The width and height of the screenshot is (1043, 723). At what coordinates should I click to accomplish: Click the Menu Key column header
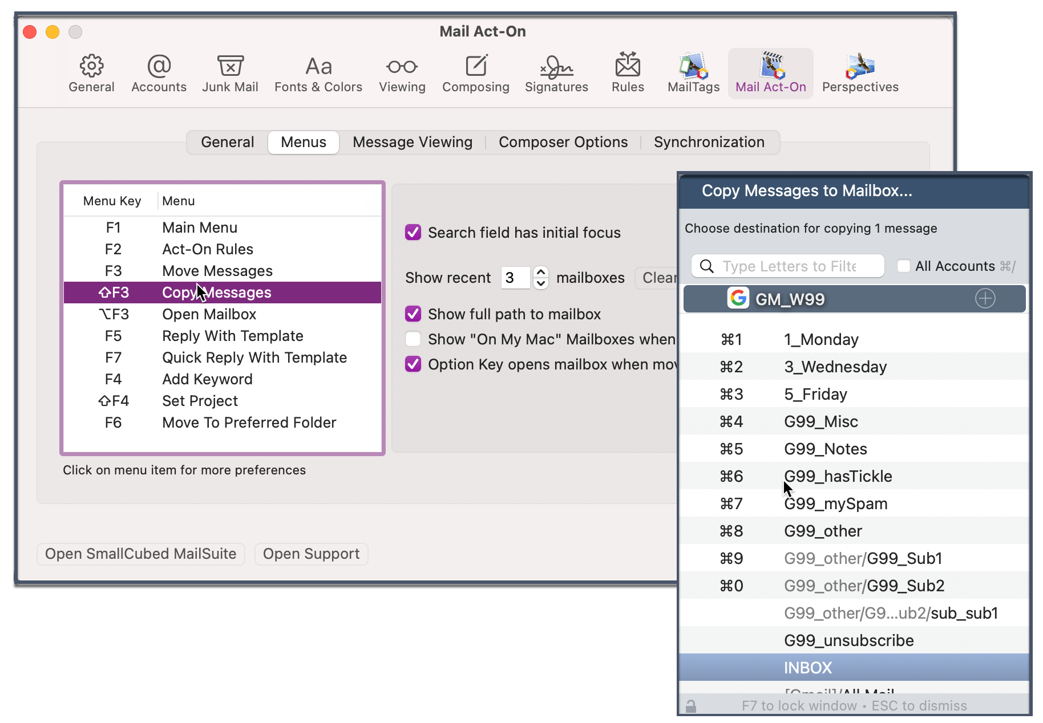[112, 201]
